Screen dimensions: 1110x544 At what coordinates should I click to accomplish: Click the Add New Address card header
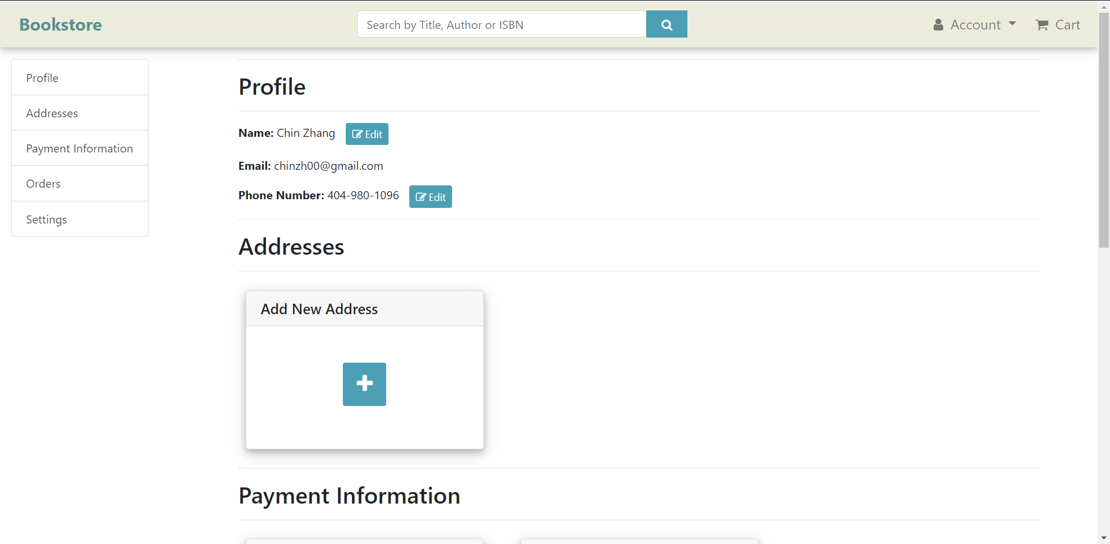[364, 309]
